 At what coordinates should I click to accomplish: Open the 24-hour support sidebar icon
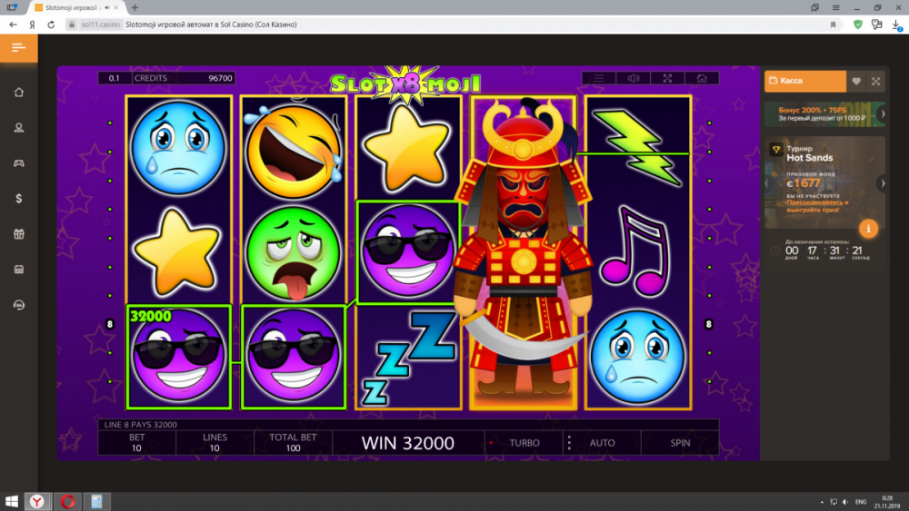[x=18, y=305]
